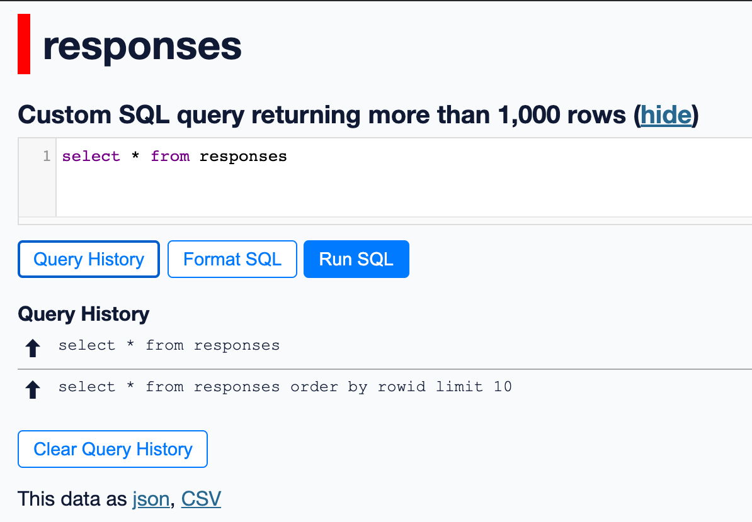The height and width of the screenshot is (522, 752).
Task: Download this data as json
Action: pos(151,499)
